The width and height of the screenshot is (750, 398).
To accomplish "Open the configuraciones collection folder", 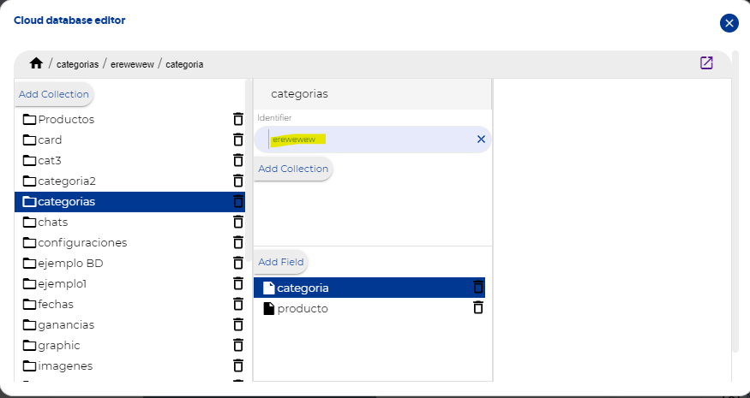I will 129,243.
